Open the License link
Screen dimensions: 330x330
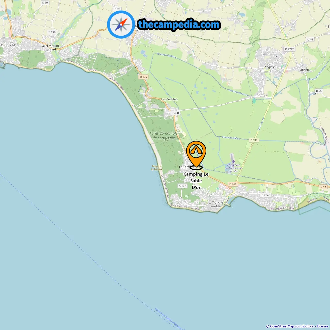tap(323, 326)
